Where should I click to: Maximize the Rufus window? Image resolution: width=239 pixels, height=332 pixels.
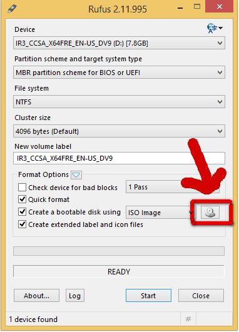click(x=197, y=7)
